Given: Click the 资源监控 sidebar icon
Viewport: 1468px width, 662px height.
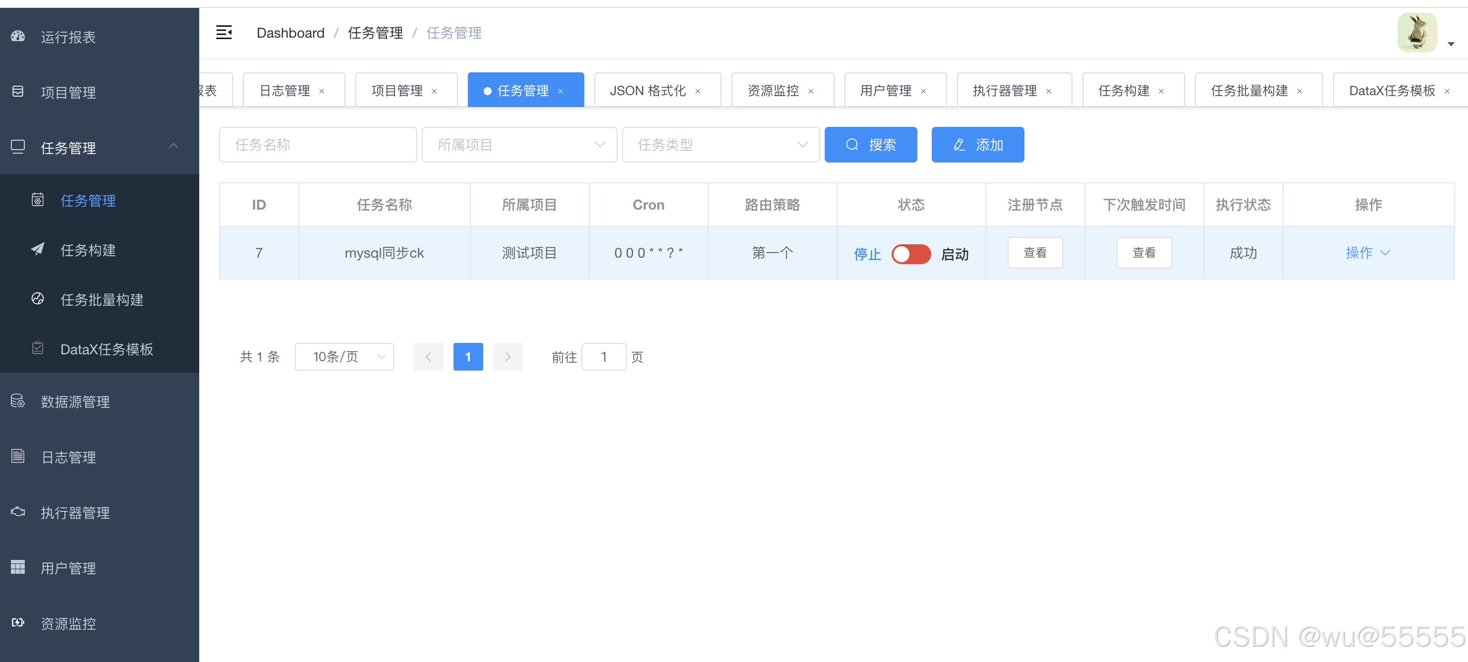Looking at the screenshot, I should click(x=18, y=622).
